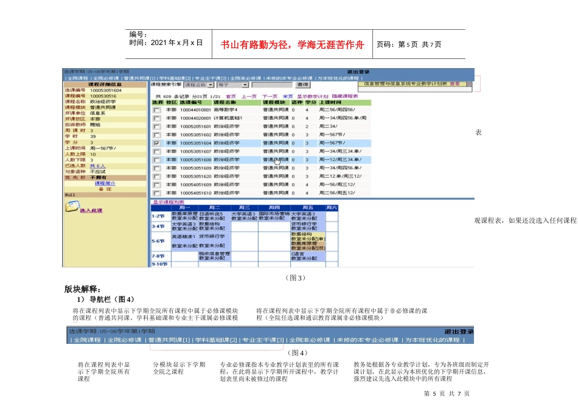Click 退出登录 in the figure 3 header
Image resolution: width=578 pixels, height=409 pixels.
(x=358, y=72)
